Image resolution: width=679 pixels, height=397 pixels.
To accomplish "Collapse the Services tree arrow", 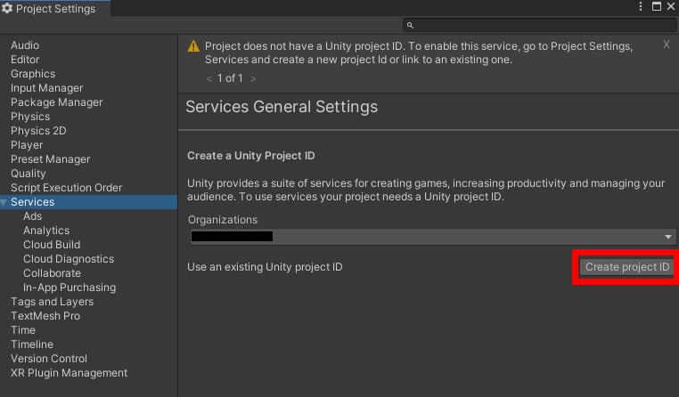I will pyautogui.click(x=4, y=202).
